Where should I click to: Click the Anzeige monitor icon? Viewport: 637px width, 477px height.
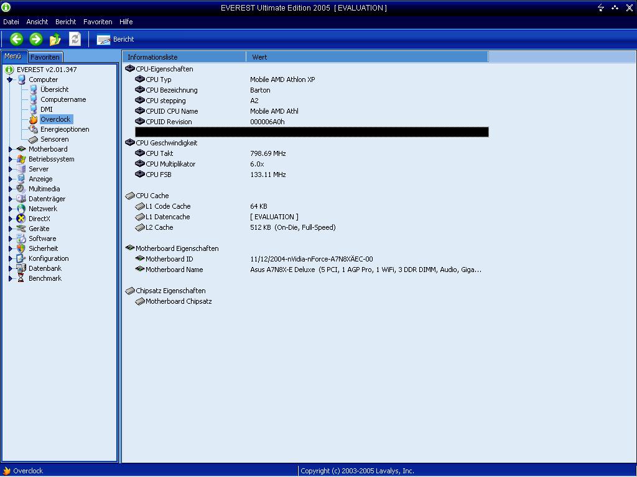point(21,179)
